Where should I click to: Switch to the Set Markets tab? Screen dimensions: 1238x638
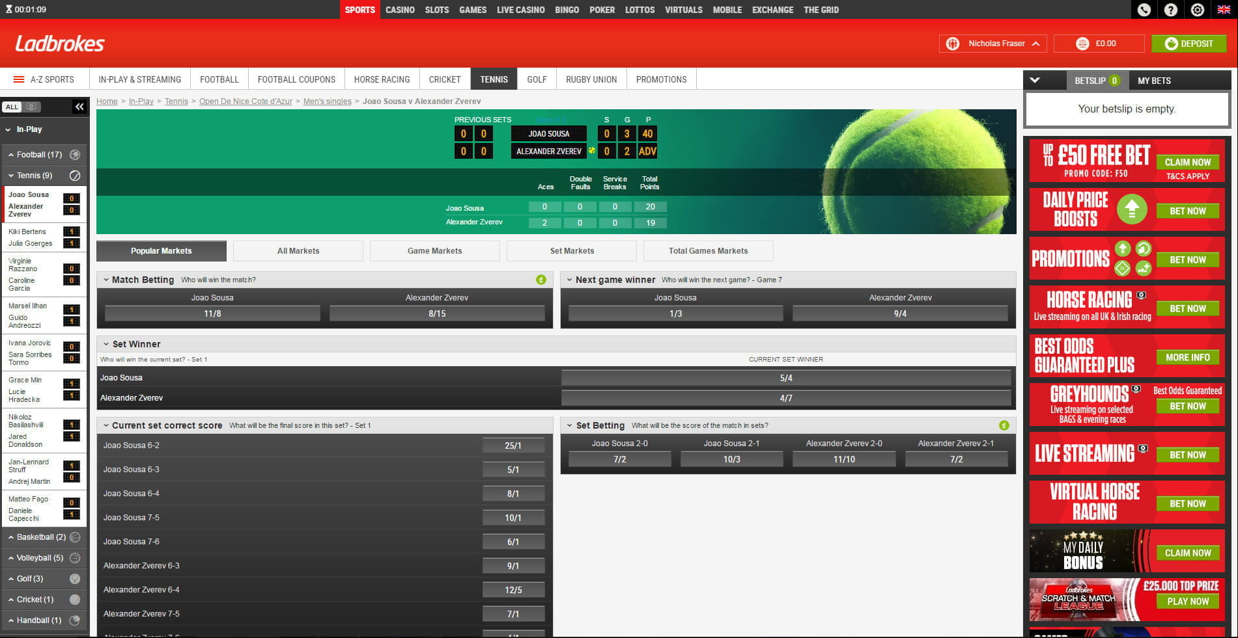pyautogui.click(x=572, y=251)
